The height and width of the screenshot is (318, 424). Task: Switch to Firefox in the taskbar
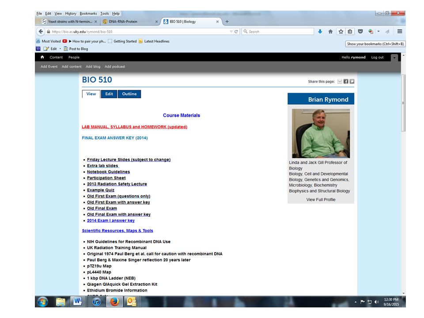coord(114,302)
